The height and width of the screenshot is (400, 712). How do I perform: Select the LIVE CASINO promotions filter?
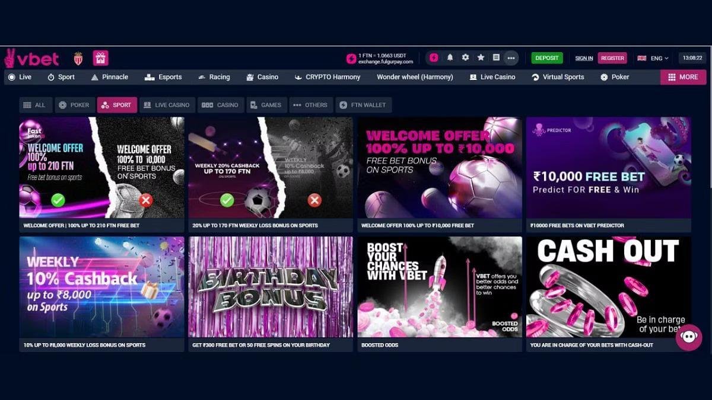[x=167, y=105]
